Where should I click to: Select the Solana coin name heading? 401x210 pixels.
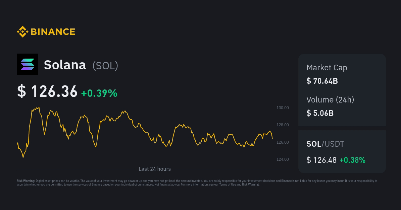65,65
